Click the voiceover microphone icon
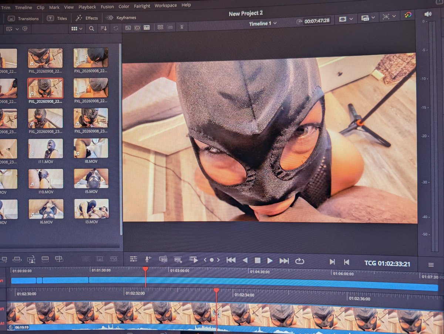 click(x=148, y=259)
